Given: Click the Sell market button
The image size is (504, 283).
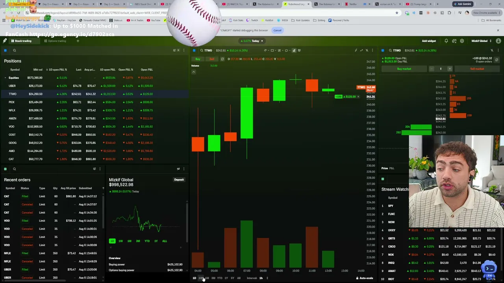Looking at the screenshot, I should [477, 69].
